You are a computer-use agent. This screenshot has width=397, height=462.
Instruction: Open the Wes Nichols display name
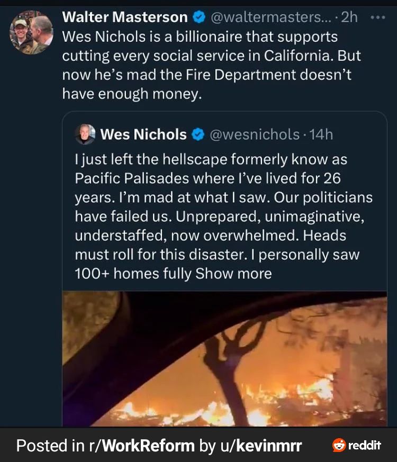[143, 135]
